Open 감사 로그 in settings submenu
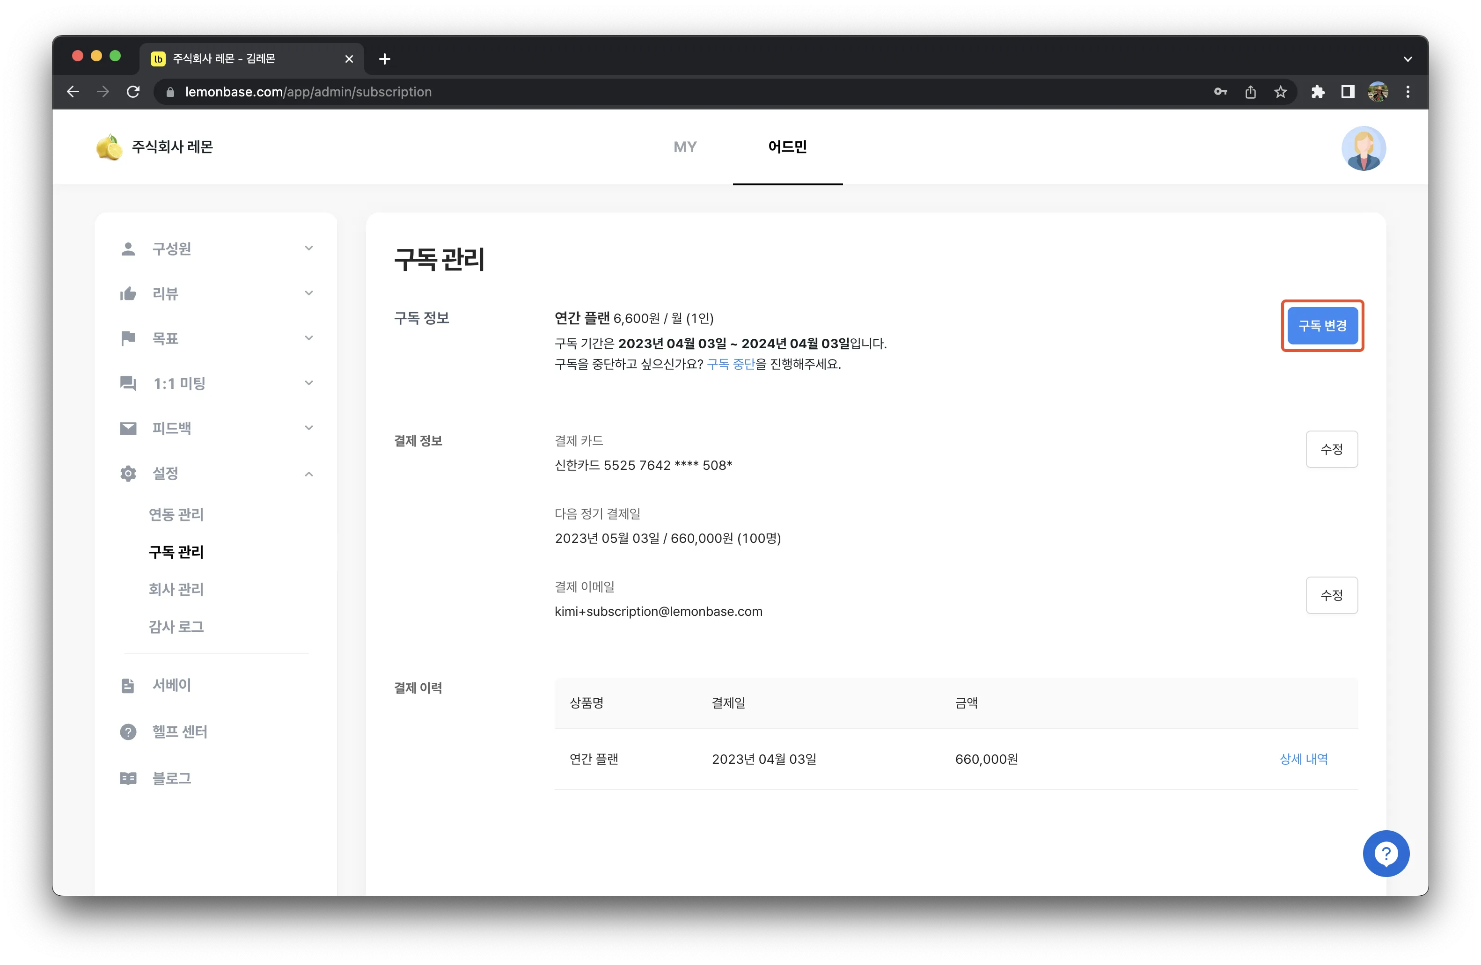 pos(176,627)
